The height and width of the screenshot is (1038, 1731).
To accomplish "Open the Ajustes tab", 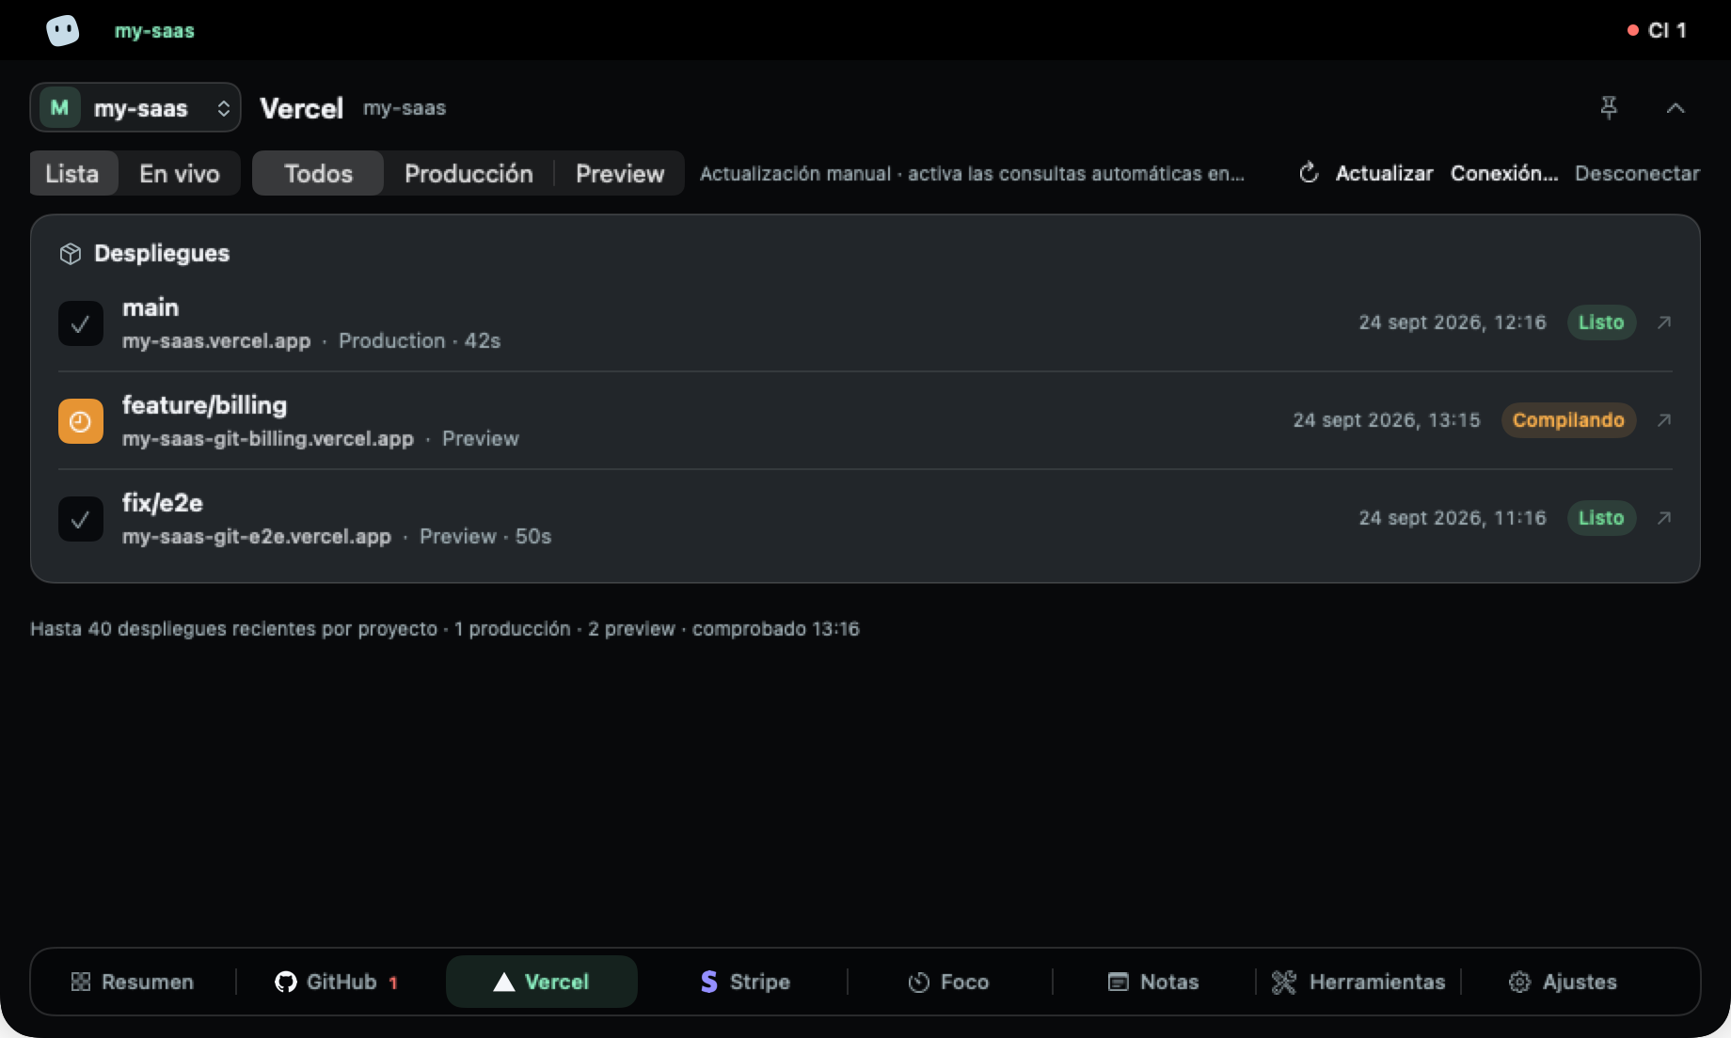I will tap(1563, 982).
